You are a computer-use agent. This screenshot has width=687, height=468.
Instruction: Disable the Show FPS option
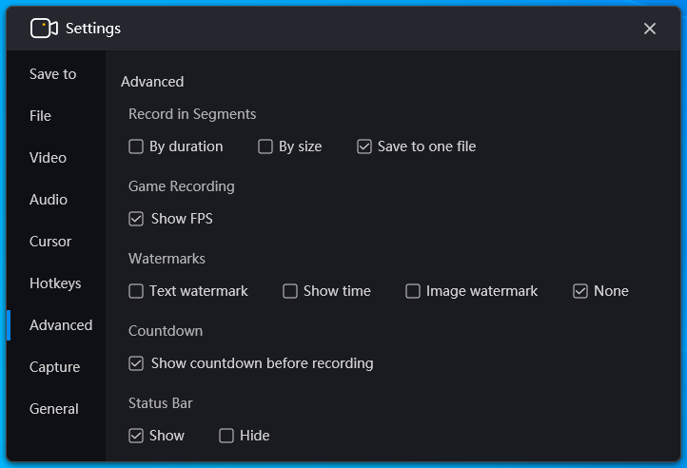[136, 219]
